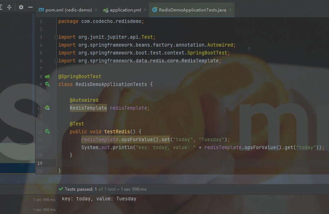Click the testRedis method name
329x214 pixels.
pyautogui.click(x=117, y=132)
